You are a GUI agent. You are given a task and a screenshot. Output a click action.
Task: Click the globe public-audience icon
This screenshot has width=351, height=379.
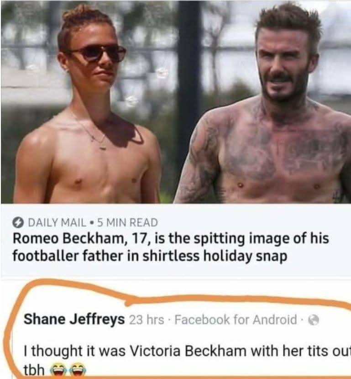click(x=313, y=321)
